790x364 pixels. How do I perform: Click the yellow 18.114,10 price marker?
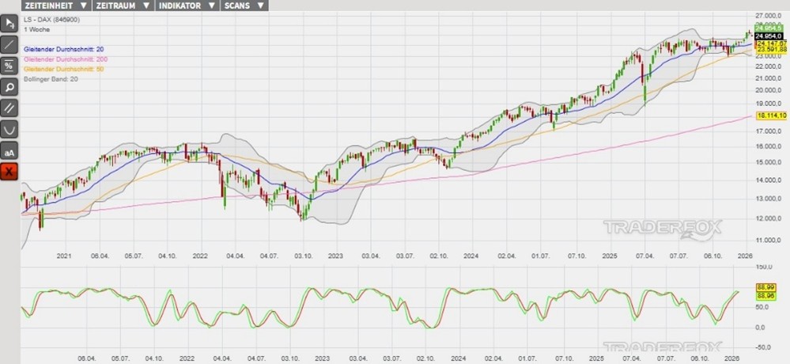(771, 116)
